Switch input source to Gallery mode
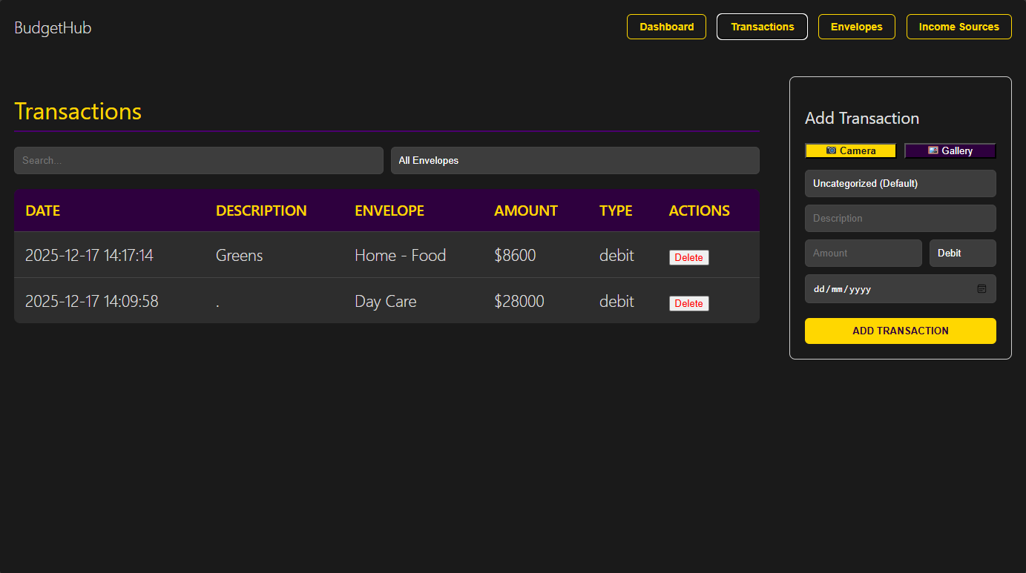The image size is (1026, 573). 950,150
